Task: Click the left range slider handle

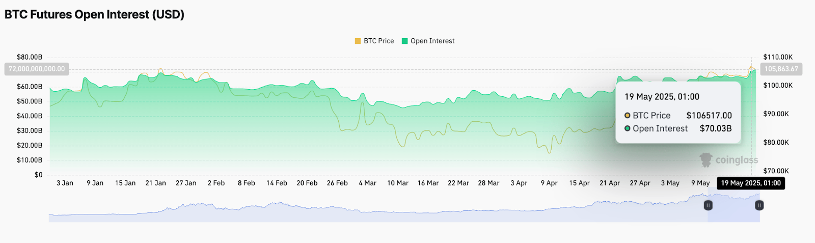Action: (708, 205)
